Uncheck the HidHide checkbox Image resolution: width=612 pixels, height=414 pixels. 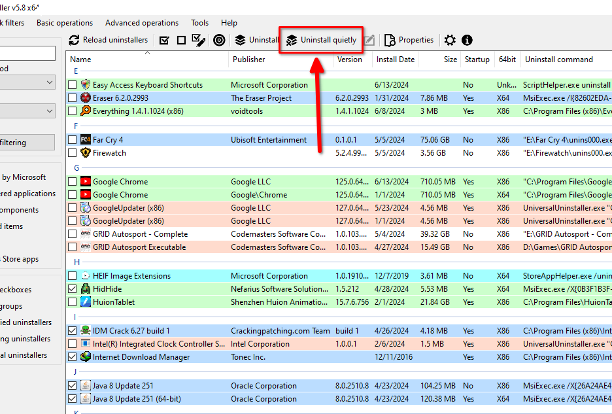[x=72, y=289]
